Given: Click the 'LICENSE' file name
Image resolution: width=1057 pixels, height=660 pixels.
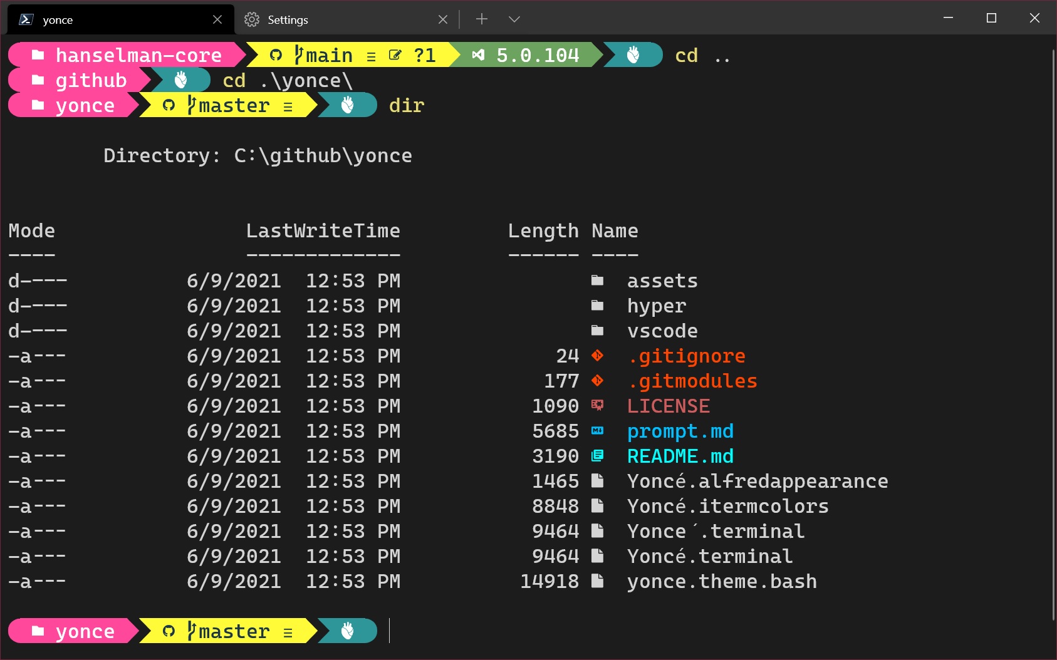Looking at the screenshot, I should (669, 406).
